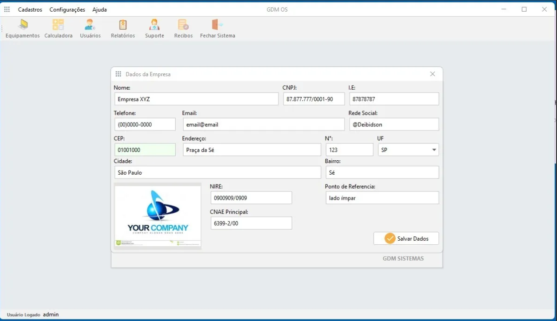This screenshot has width=557, height=321.
Task: Open the Configurações menu
Action: click(67, 9)
